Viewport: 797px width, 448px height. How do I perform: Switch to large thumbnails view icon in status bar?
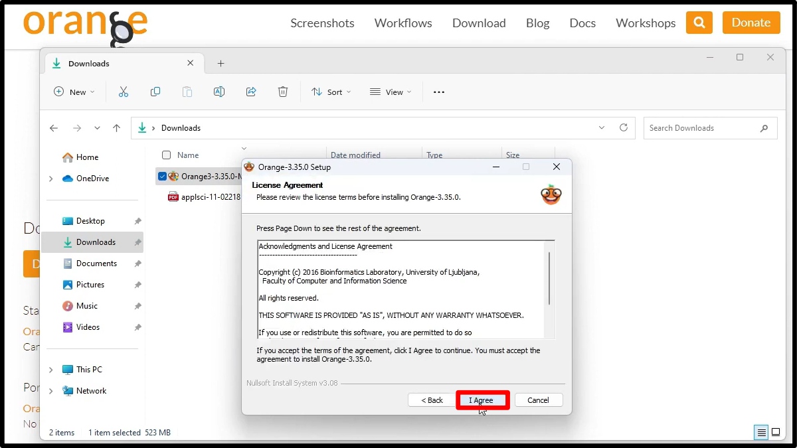click(x=777, y=433)
